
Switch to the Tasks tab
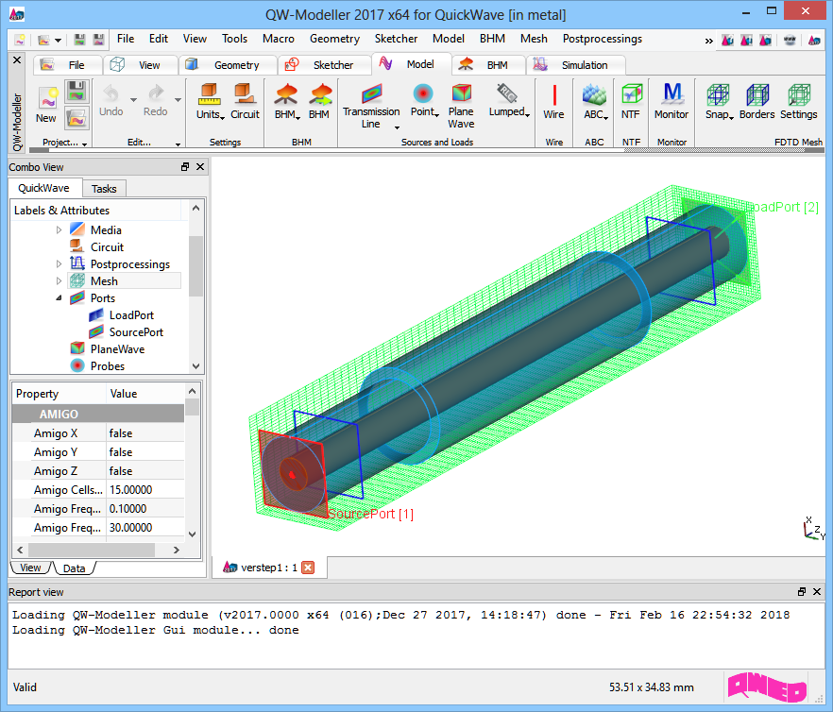tap(104, 189)
